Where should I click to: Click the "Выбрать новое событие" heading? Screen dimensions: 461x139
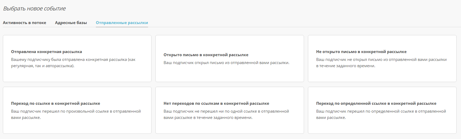[34, 9]
